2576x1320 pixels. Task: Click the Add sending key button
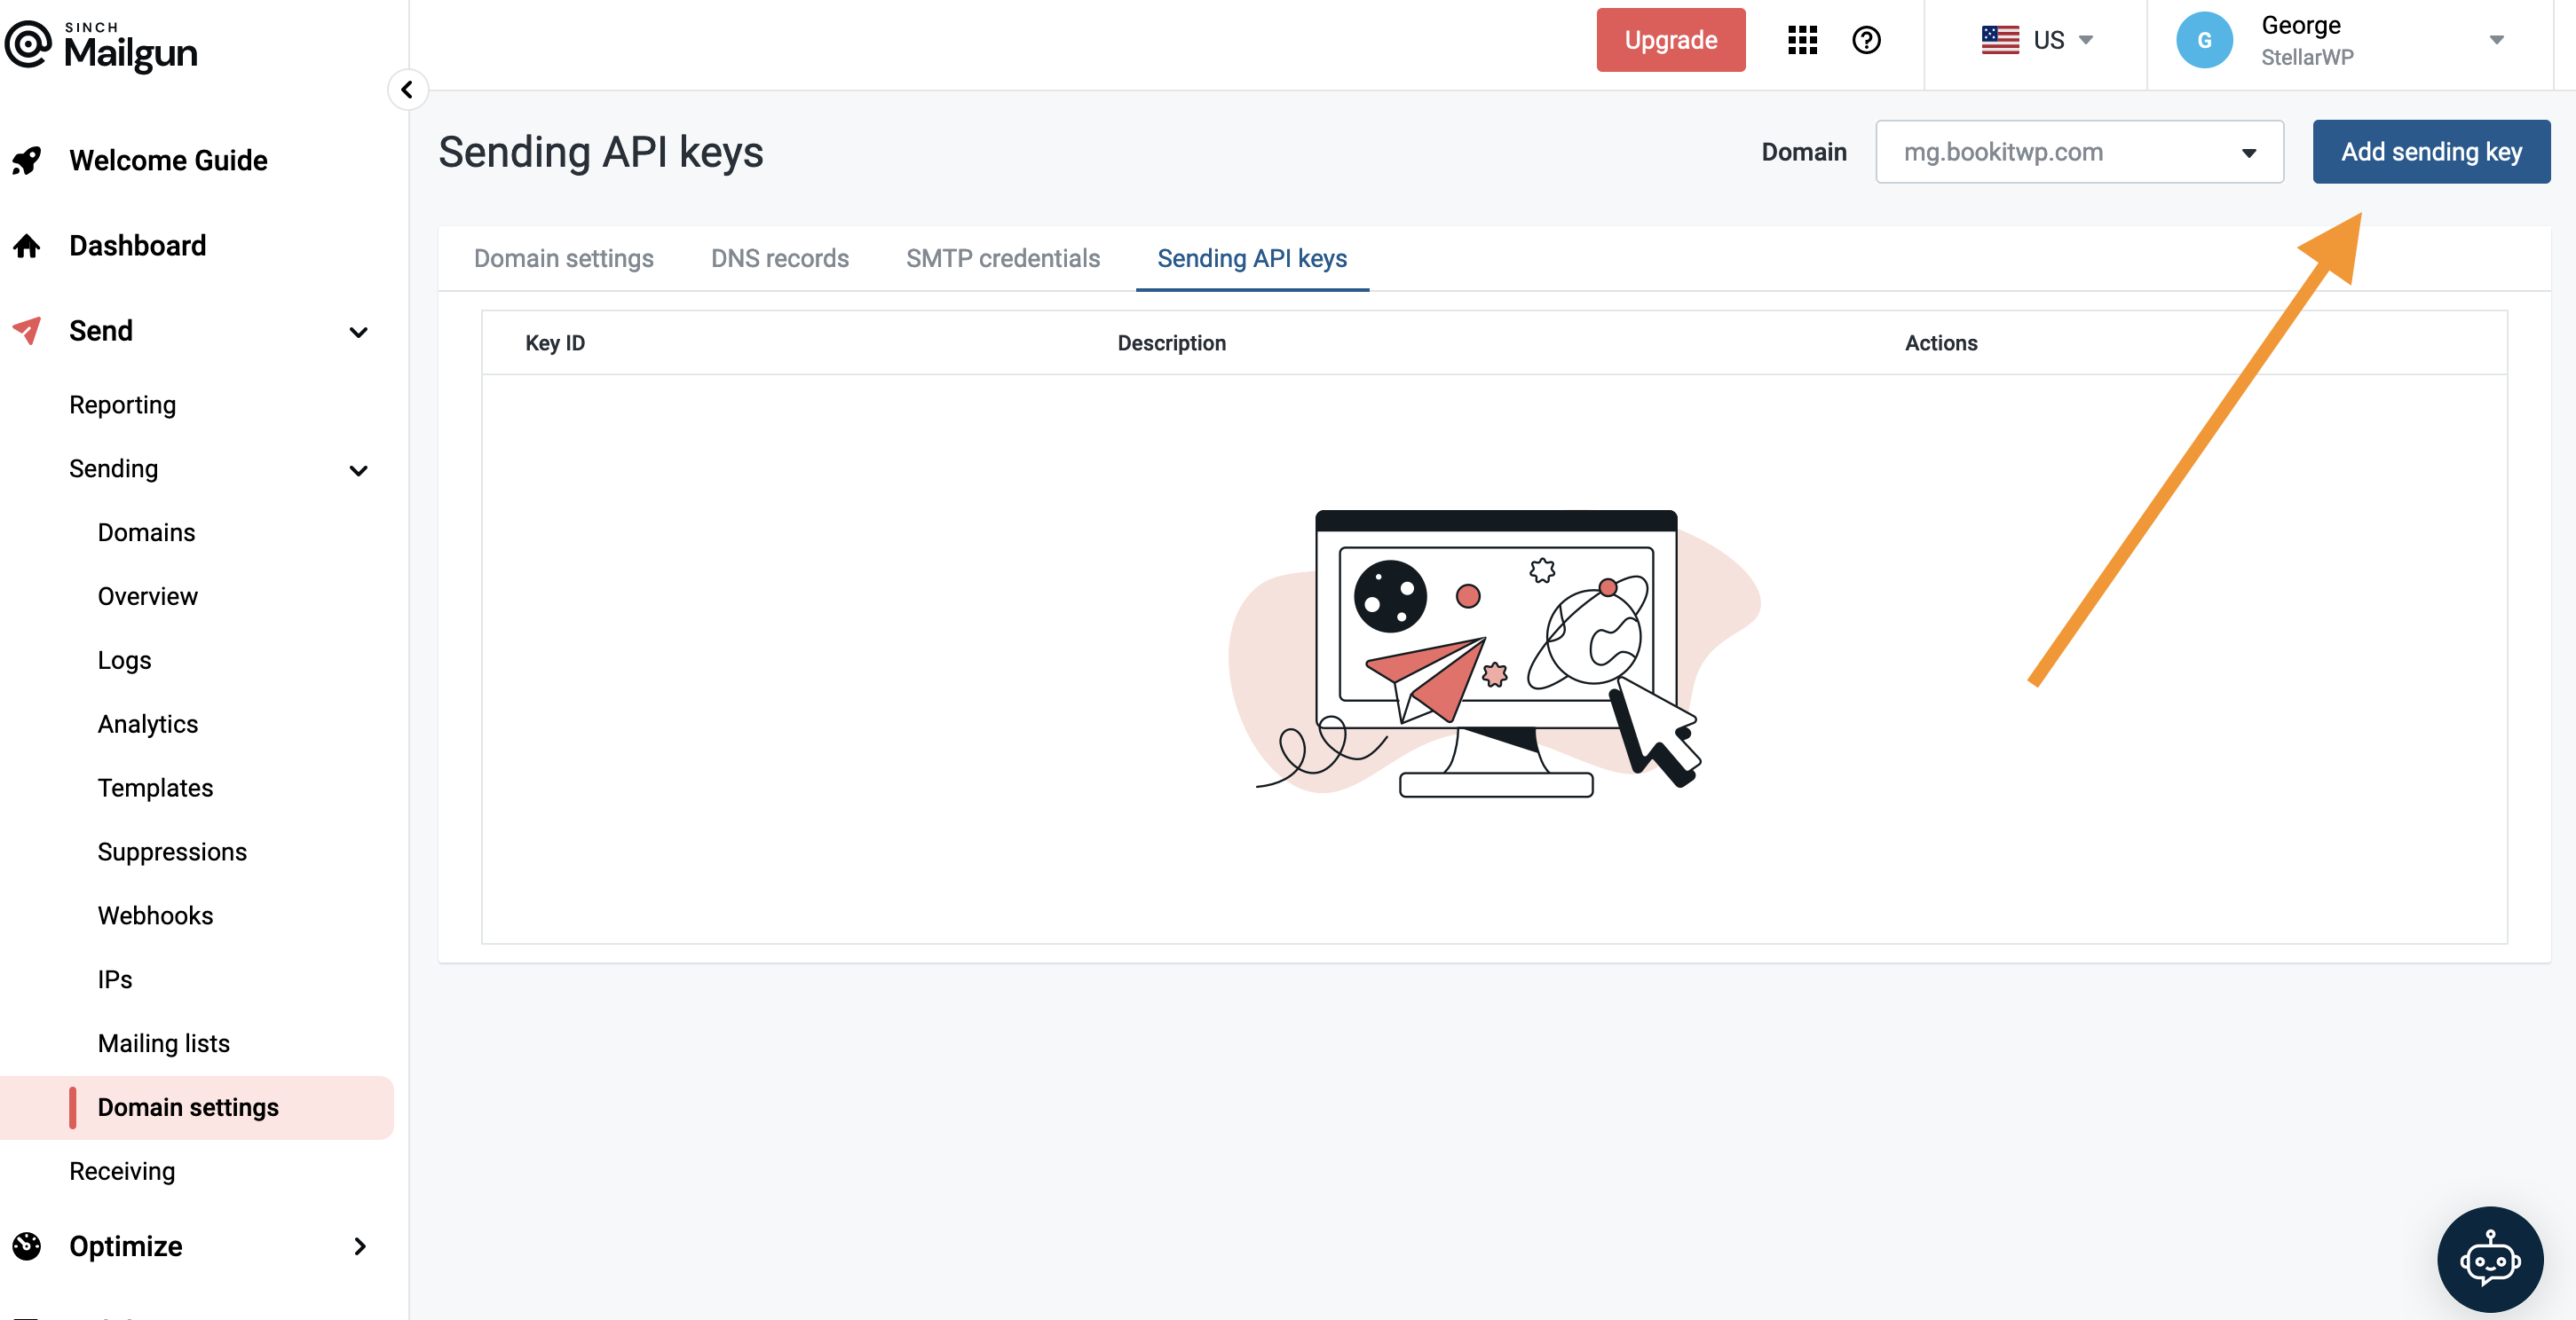point(2430,152)
